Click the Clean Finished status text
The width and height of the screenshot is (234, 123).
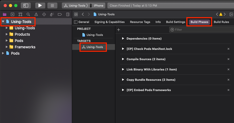point(133,6)
